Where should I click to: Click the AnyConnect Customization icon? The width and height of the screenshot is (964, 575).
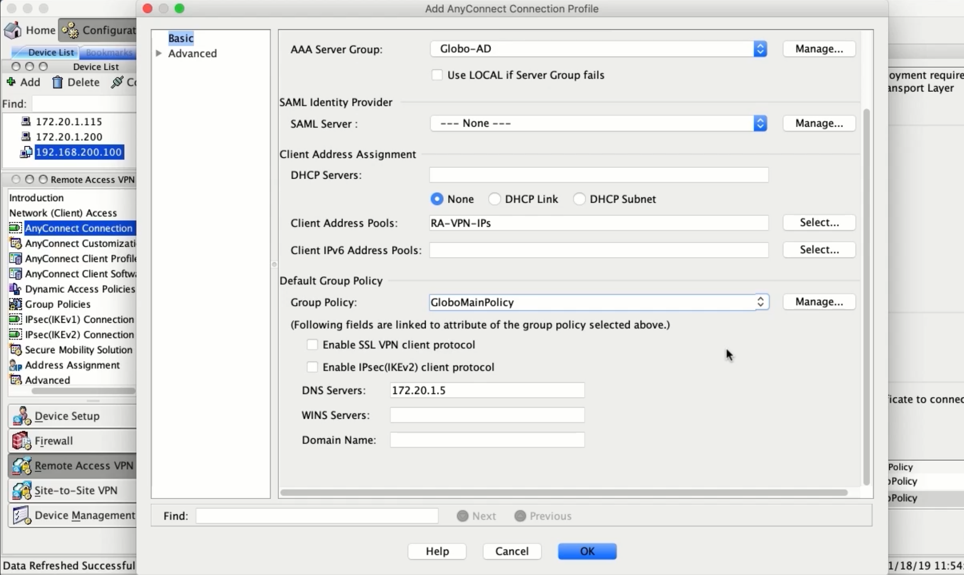15,243
